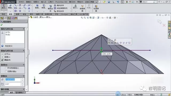
Task: Open the Edit (编辑) menu
Action: 29,2
